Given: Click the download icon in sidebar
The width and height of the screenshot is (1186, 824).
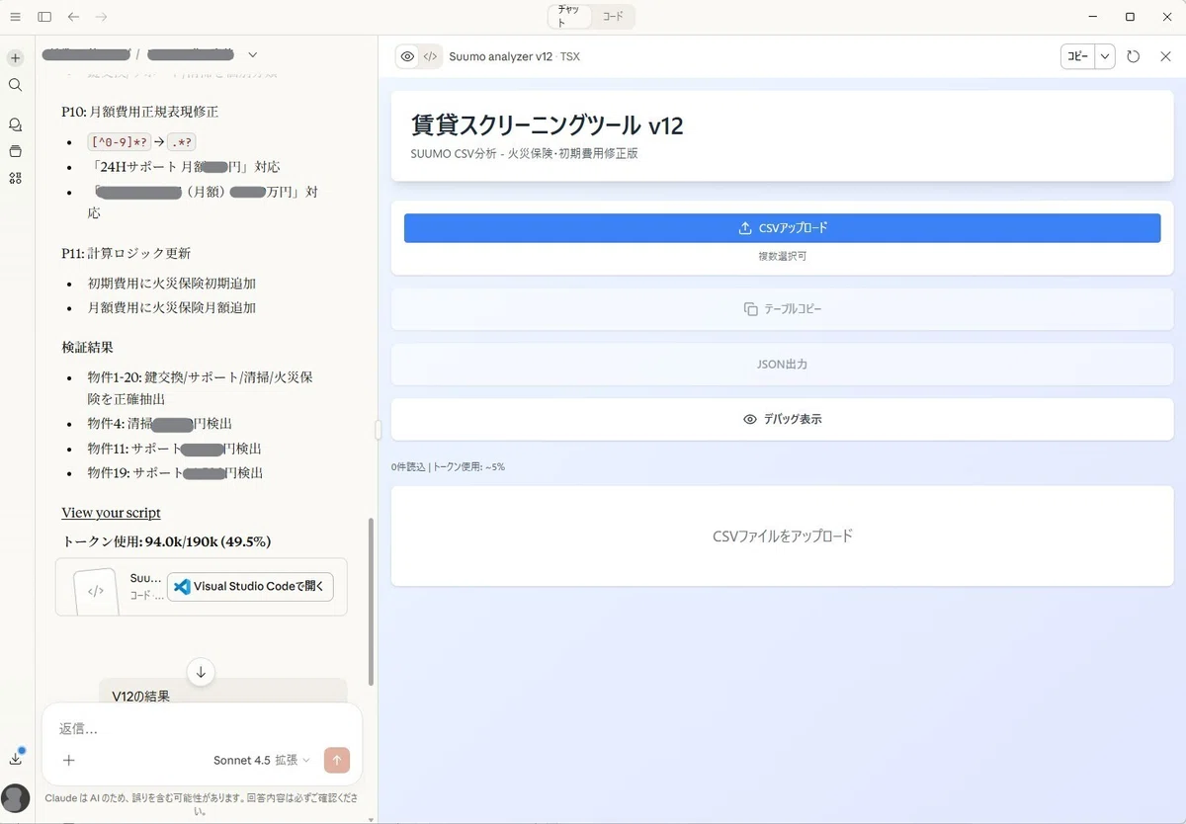Looking at the screenshot, I should point(15,759).
